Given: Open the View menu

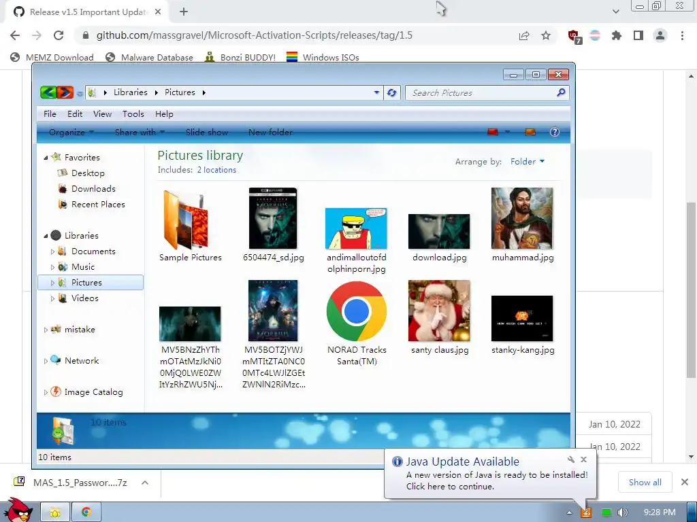Looking at the screenshot, I should [102, 114].
